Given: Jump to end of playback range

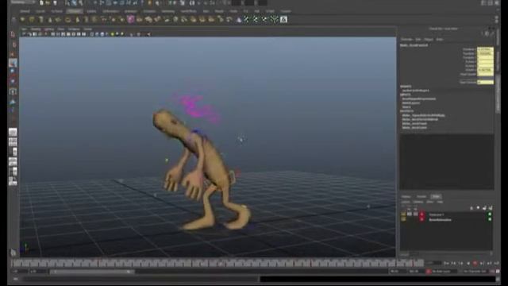Looking at the screenshot, I should click(x=497, y=263).
